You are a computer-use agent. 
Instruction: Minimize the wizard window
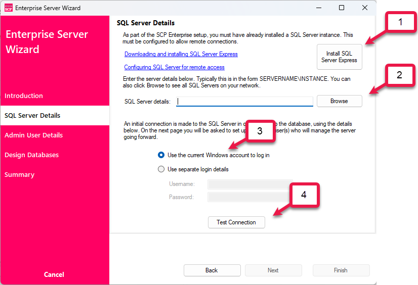point(319,8)
